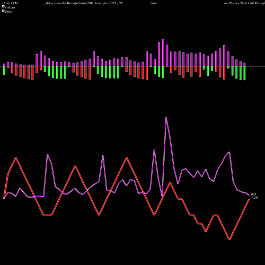Click the highest peak of the magenta volume line
The width and height of the screenshot is (265, 265).
(x=166, y=118)
